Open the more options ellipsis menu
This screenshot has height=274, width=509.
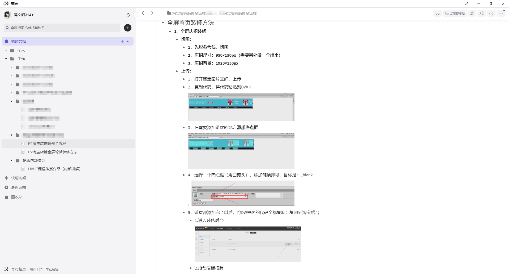501,13
